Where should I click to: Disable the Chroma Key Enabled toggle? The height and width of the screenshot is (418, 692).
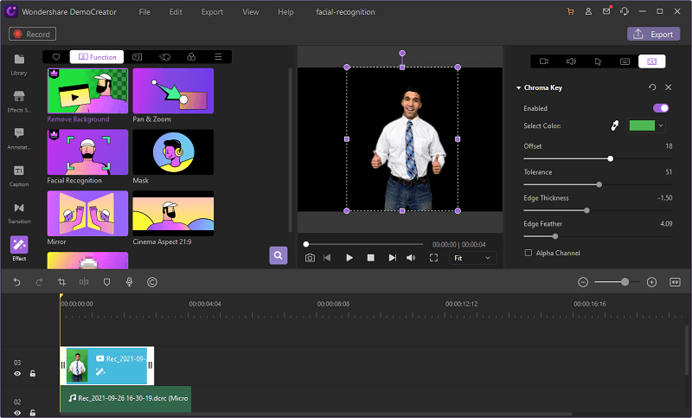pyautogui.click(x=661, y=108)
